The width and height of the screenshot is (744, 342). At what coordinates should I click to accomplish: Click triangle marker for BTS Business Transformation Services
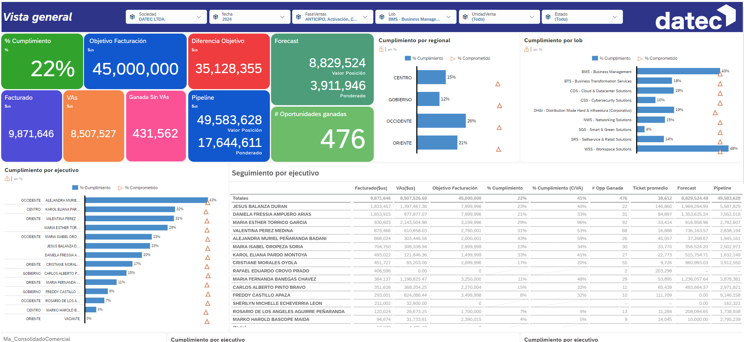[720, 84]
